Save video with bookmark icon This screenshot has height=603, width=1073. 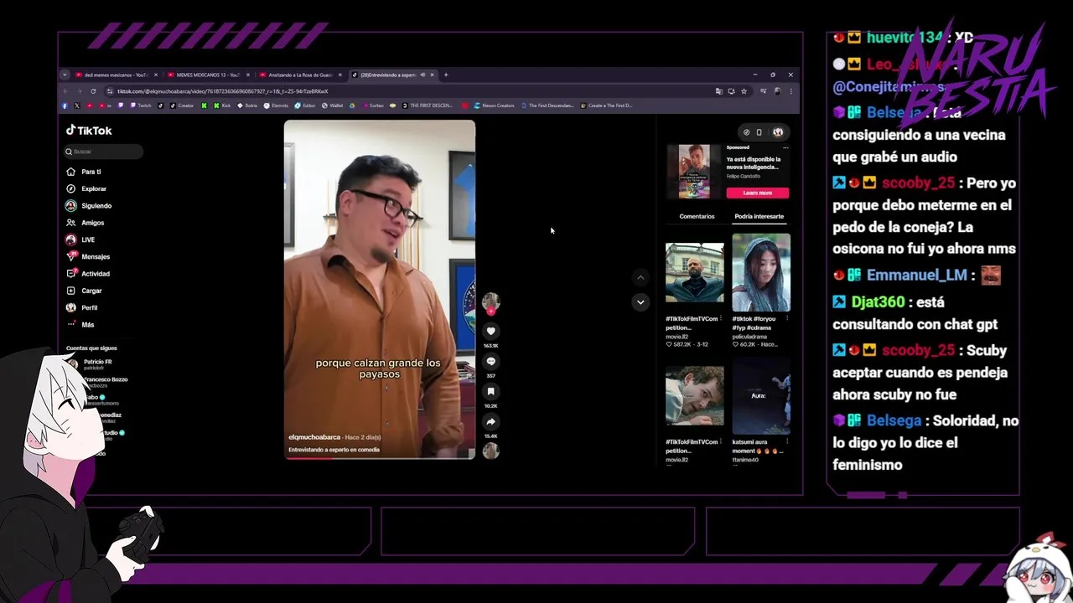[491, 392]
